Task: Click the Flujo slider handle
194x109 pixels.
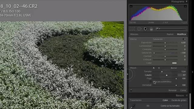Action: pyautogui.click(x=176, y=79)
